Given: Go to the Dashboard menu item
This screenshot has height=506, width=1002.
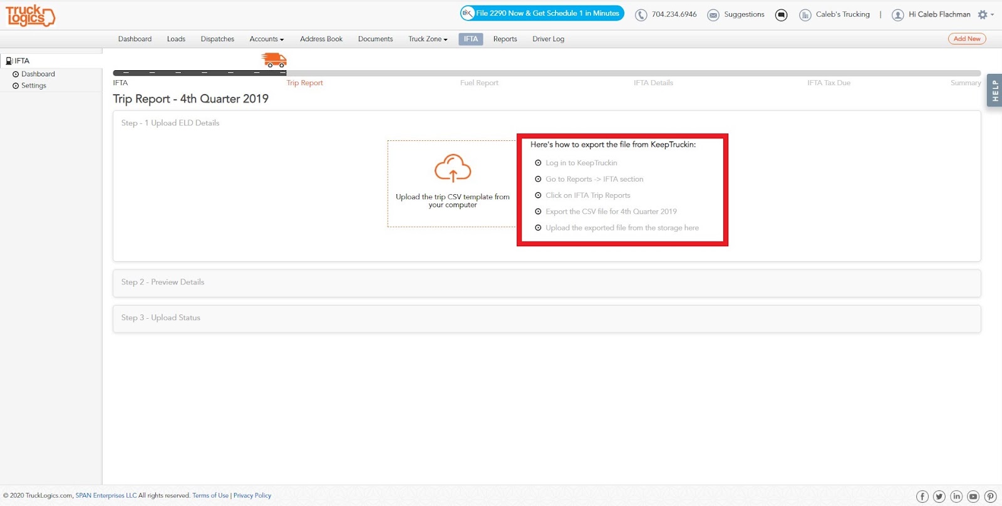Looking at the screenshot, I should click(135, 39).
